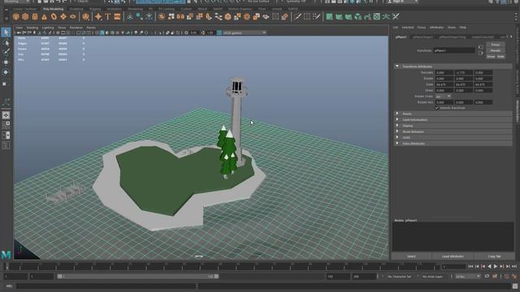This screenshot has width=520, height=292.
Task: Open the first green UV shelf icon
Action: point(329,16)
